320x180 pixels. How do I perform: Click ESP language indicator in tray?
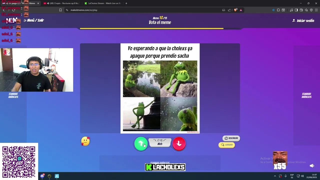292,176
